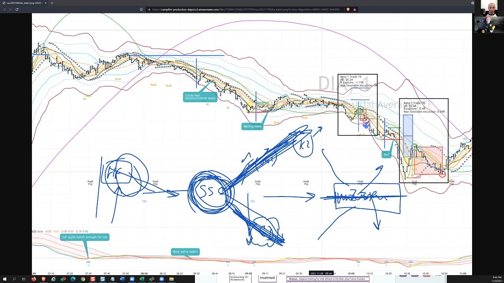Click the 'Bailing here' callout
Image resolution: width=504 pixels, height=283 pixels.
point(252,126)
